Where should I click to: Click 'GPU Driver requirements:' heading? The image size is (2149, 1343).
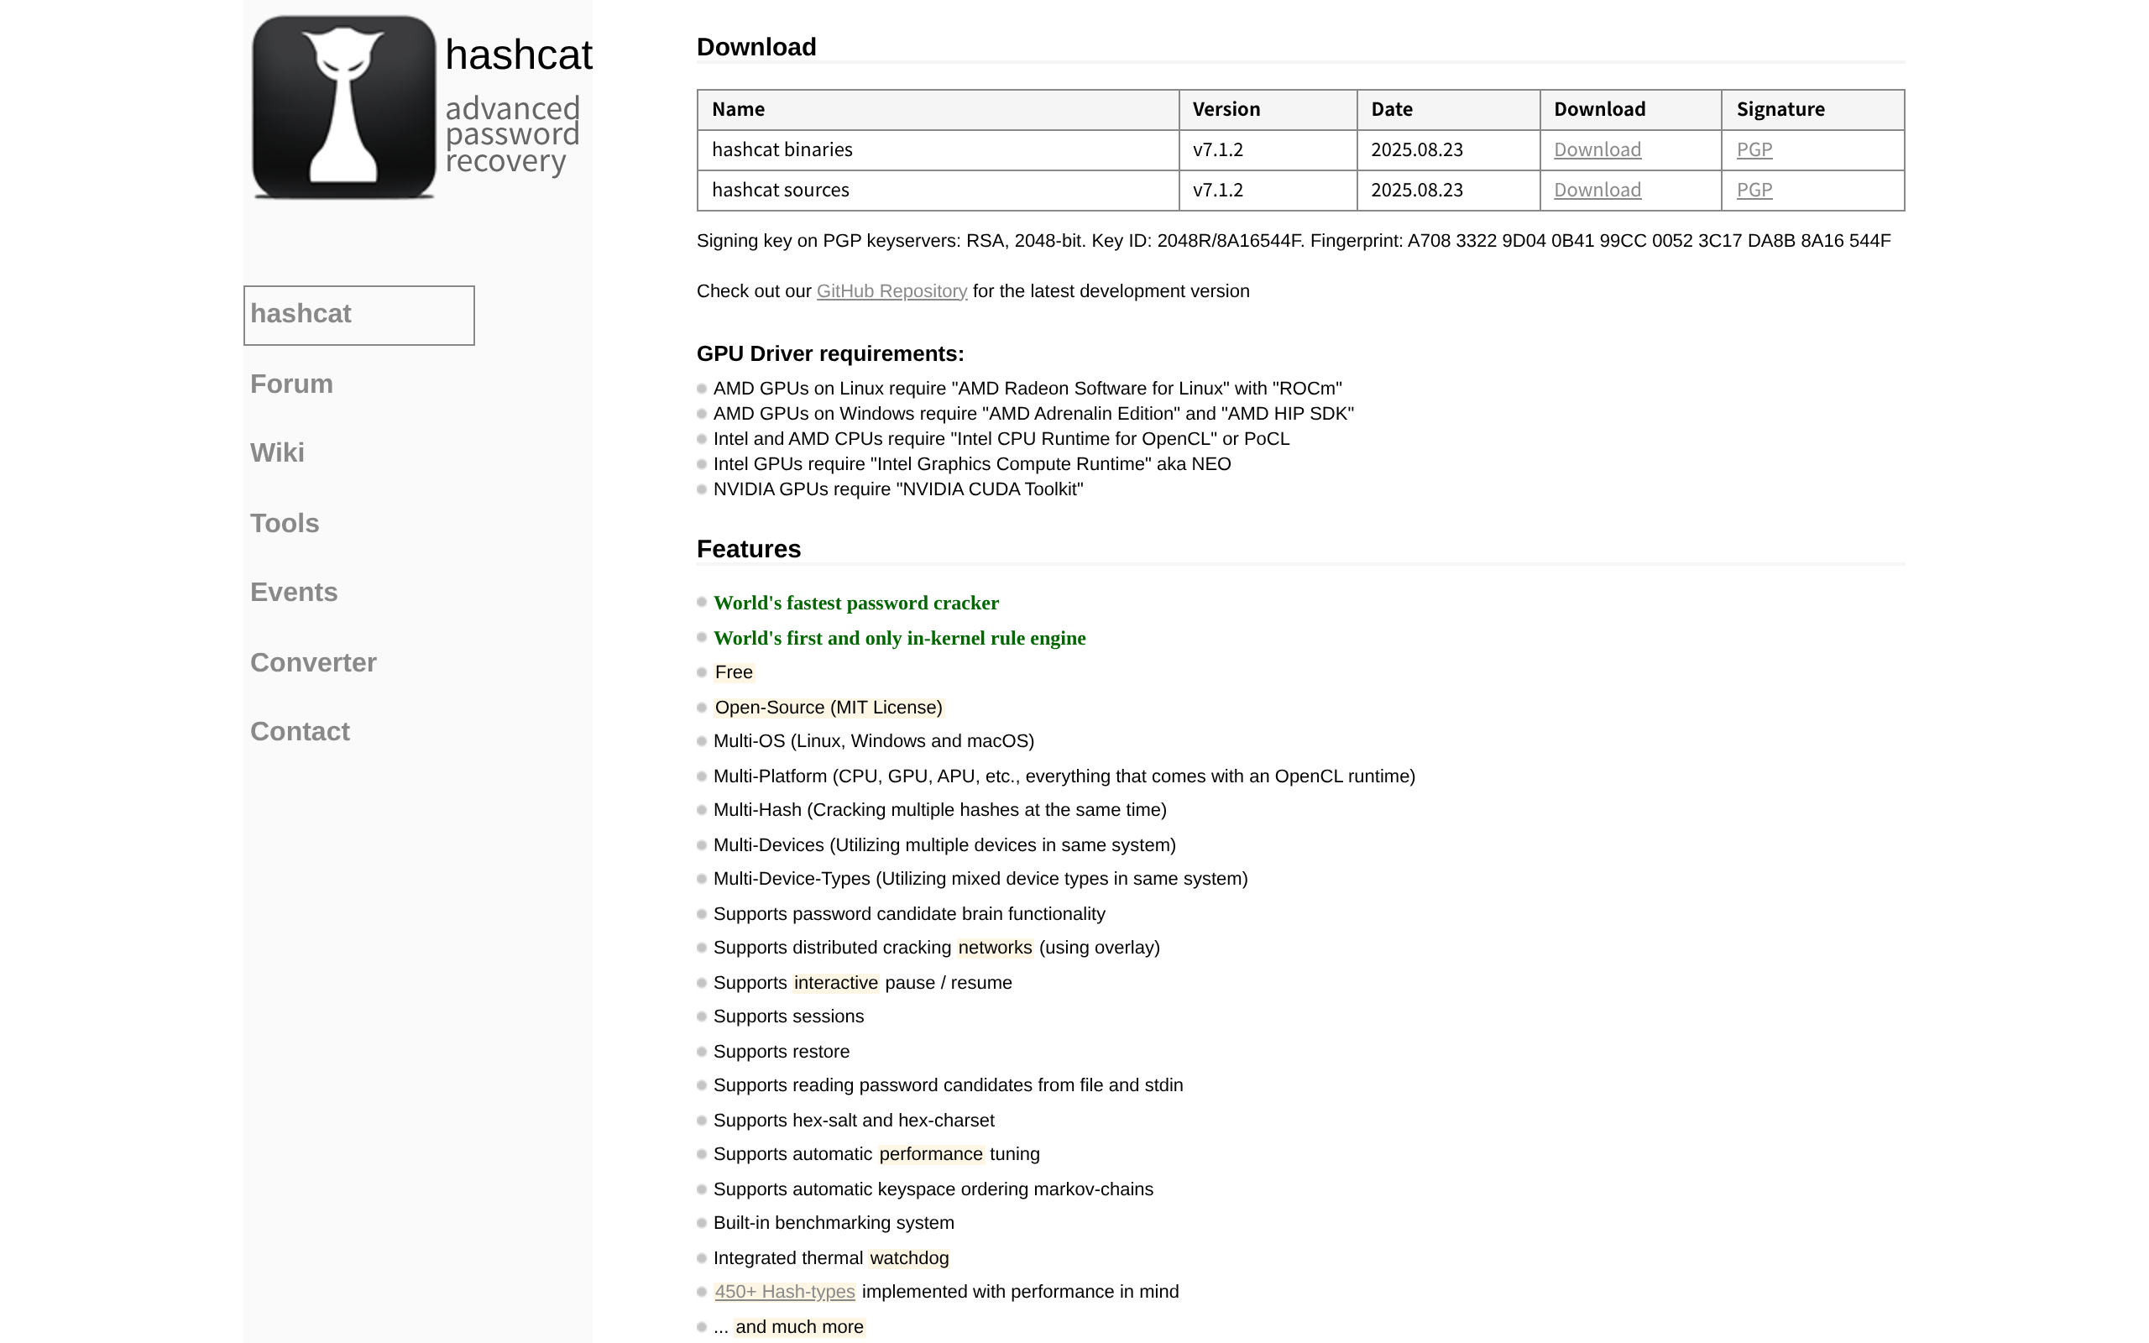pos(829,353)
